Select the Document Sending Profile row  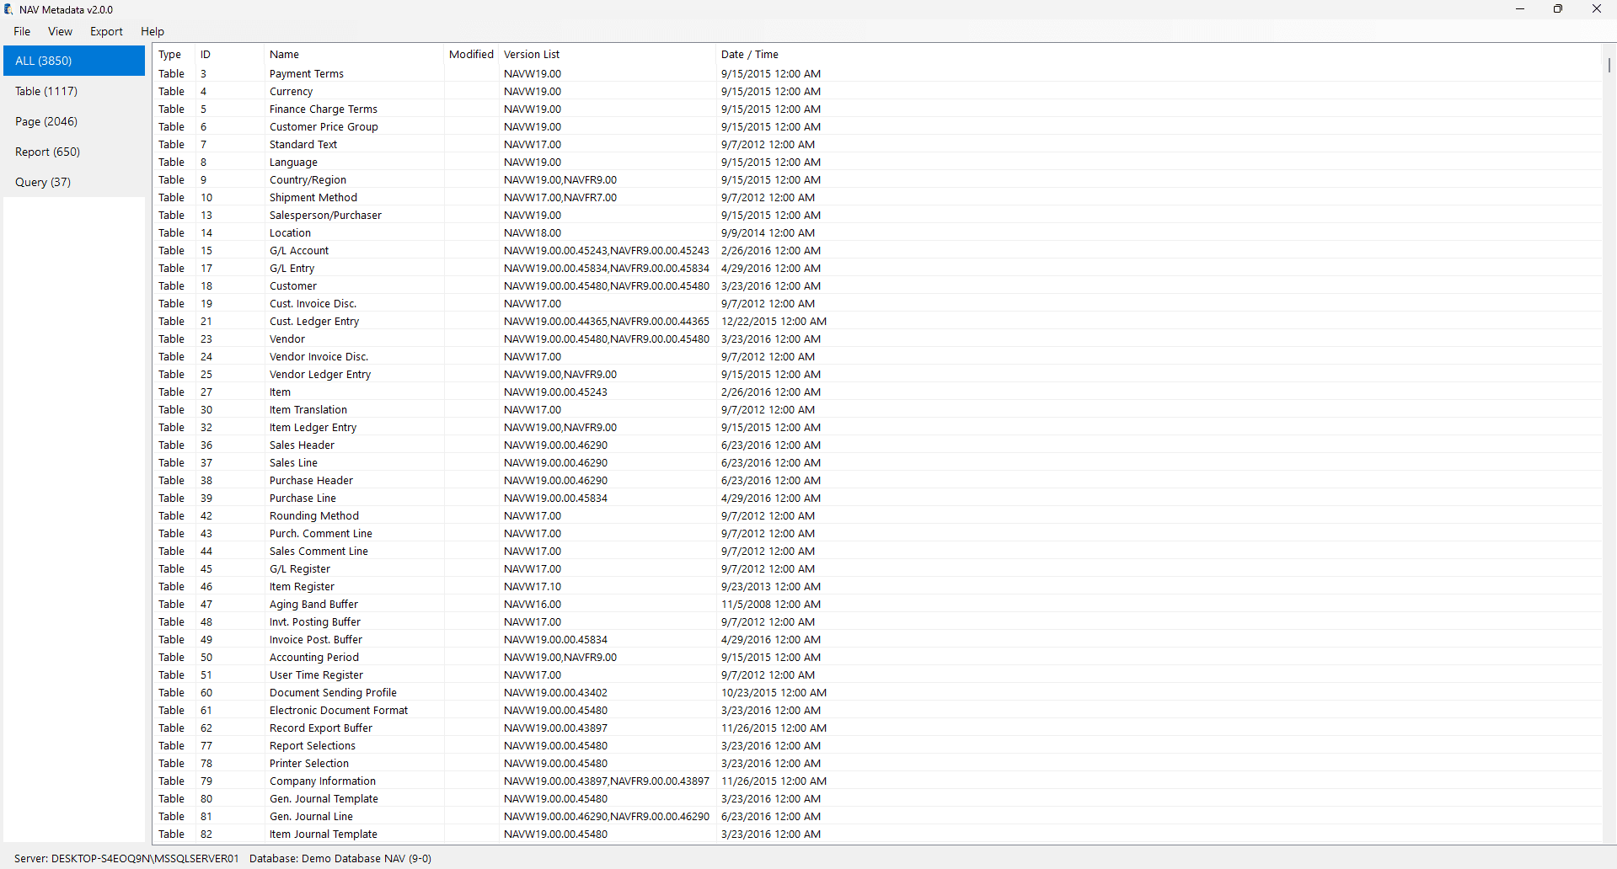[x=877, y=692]
